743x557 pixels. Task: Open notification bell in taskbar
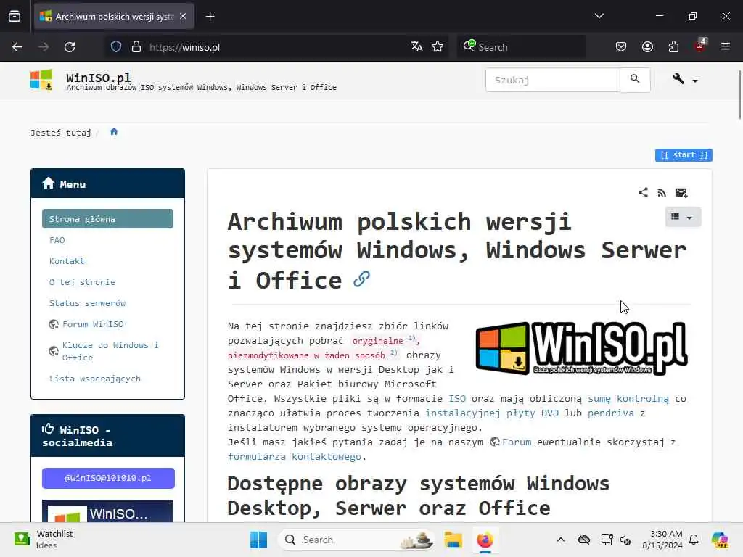click(x=694, y=540)
